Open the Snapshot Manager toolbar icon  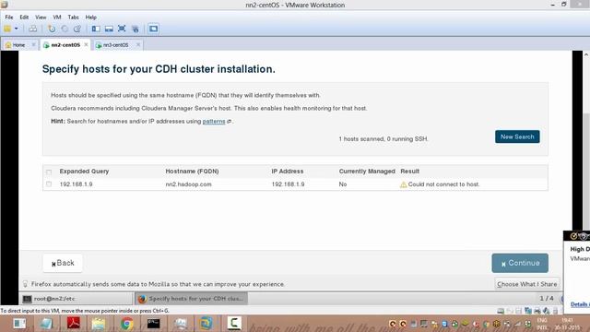point(77,29)
